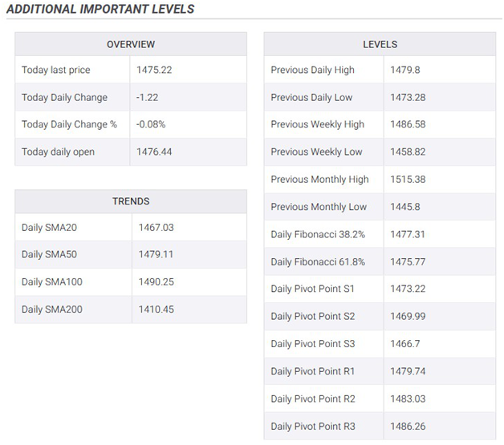Click the Daily Pivot Point R2 label
This screenshot has width=504, height=445.
(313, 399)
